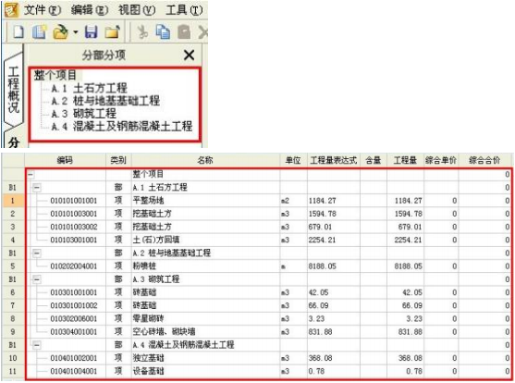Switch to the 工程概况 side tab
This screenshot has width=515, height=383.
pyautogui.click(x=13, y=90)
